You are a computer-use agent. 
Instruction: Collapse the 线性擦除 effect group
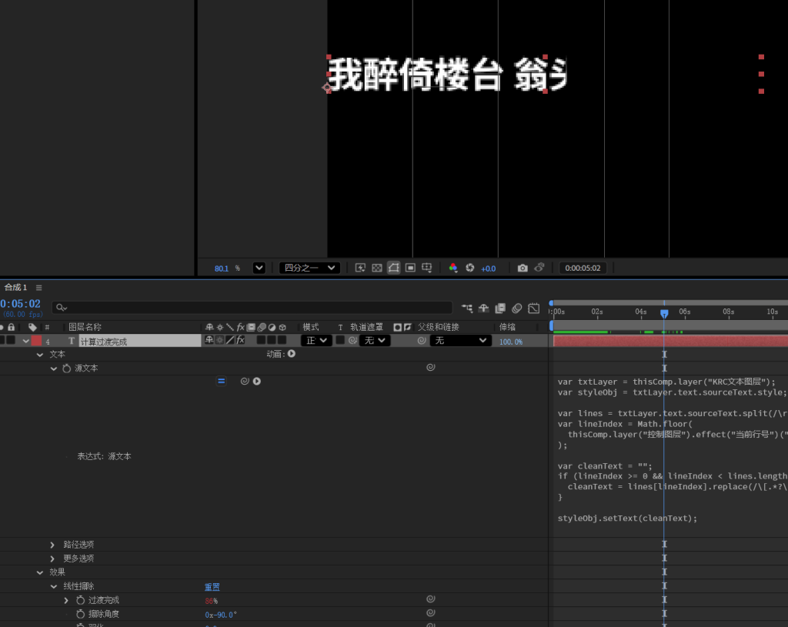(x=54, y=586)
